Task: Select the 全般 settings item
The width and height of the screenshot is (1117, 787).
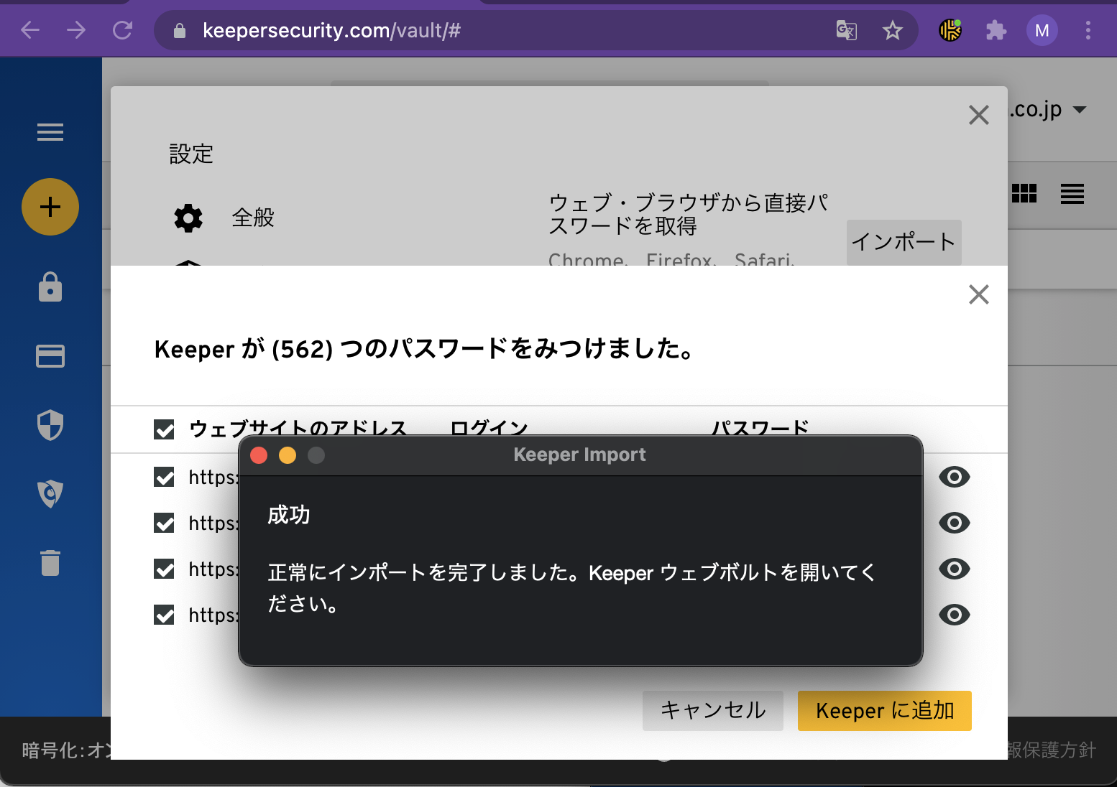Action: coord(252,218)
